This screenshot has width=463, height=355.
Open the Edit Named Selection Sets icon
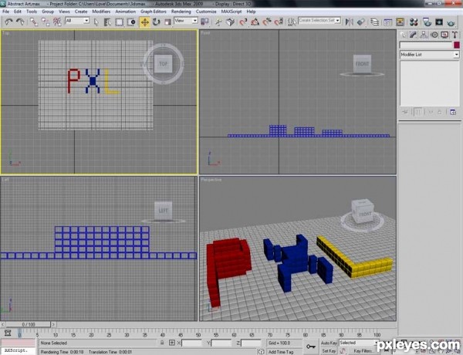tap(292, 22)
